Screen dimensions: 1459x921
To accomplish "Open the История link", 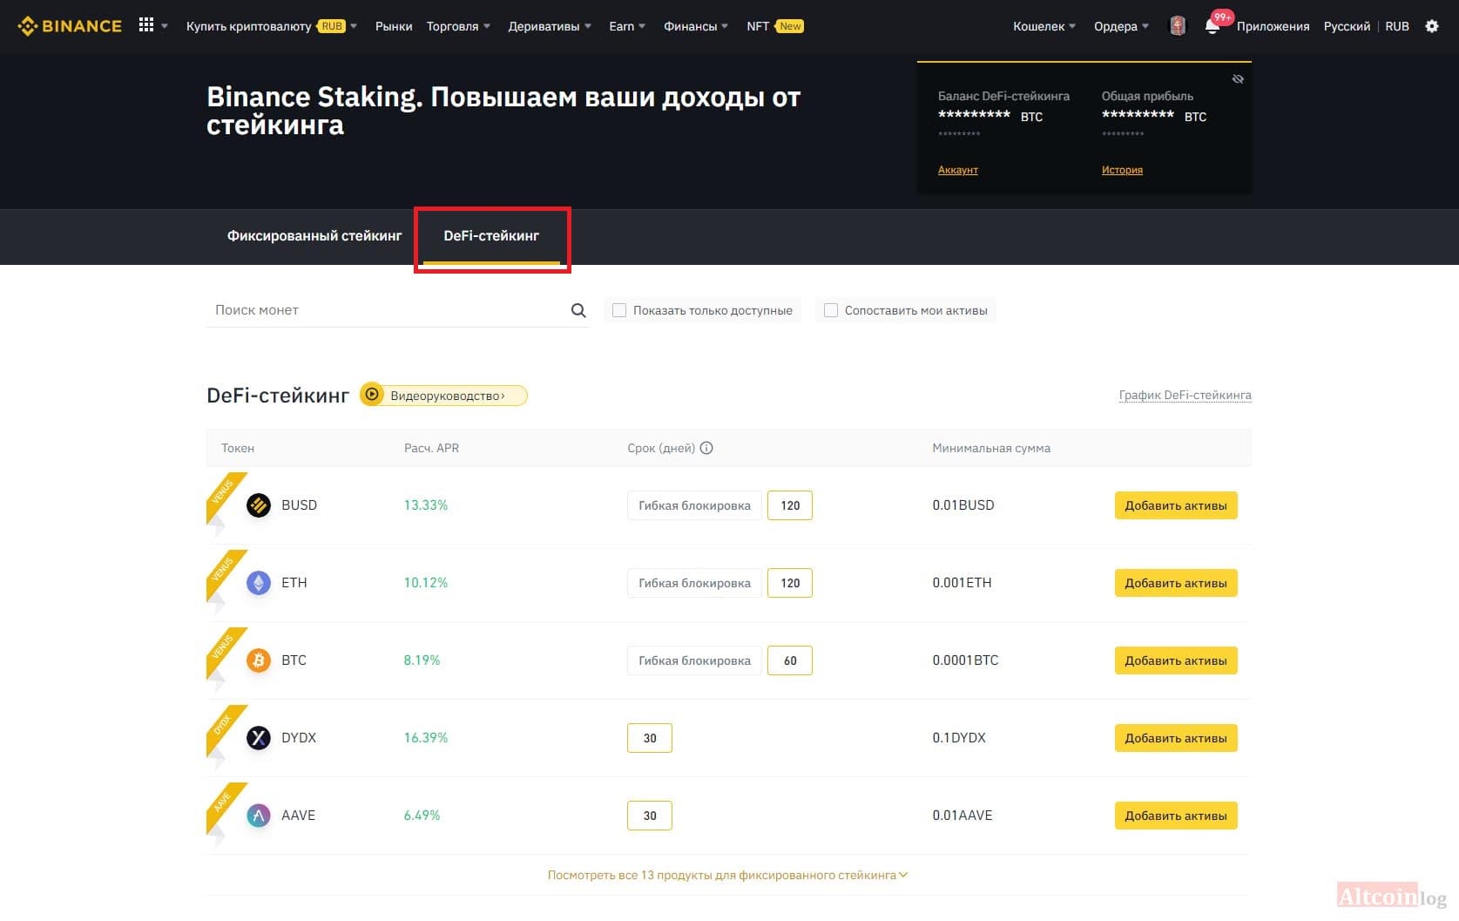I will (x=1122, y=170).
